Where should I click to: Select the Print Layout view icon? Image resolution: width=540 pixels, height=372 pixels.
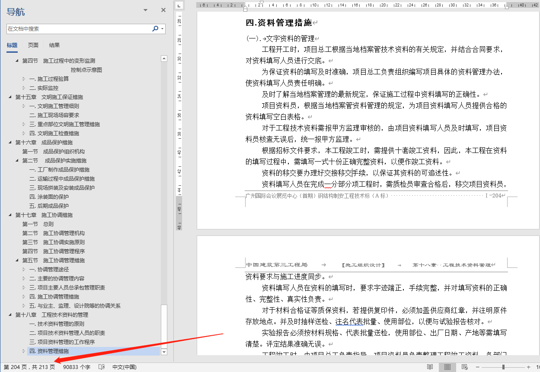point(447,367)
